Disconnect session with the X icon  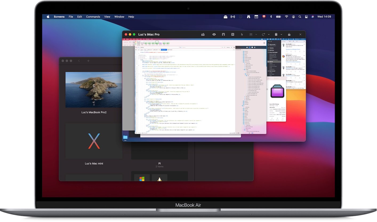click(300, 34)
